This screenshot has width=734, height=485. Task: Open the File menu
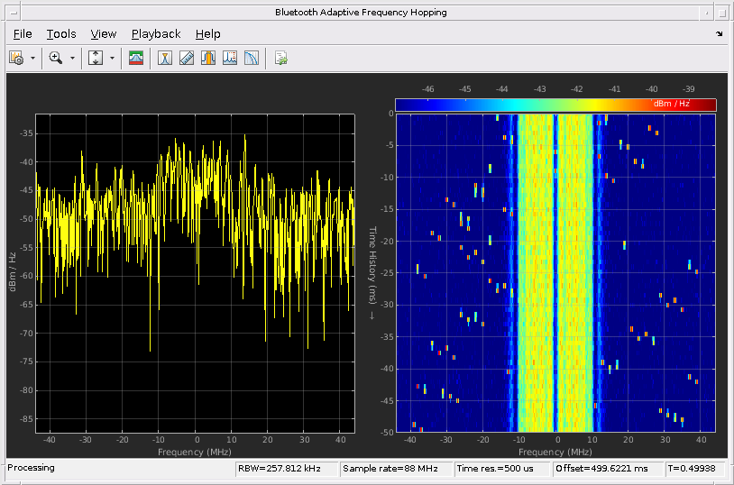[x=23, y=34]
